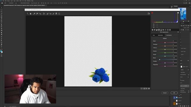The image size is (191, 107).
Task: Open the Window menu
Action: [x=29, y=1]
